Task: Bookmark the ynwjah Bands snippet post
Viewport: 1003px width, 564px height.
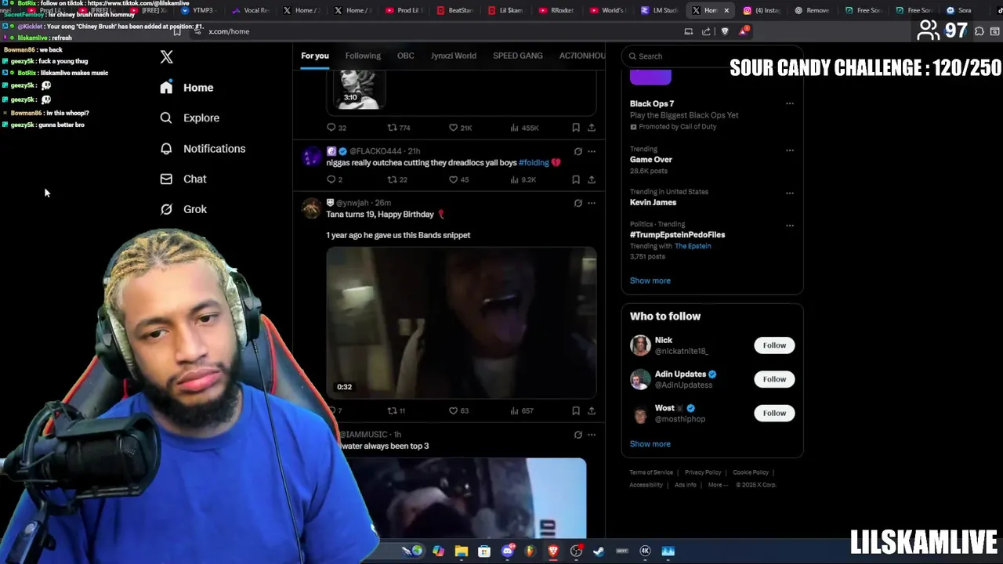Action: pos(576,410)
